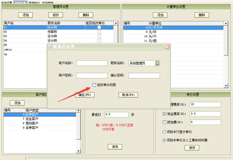Enable the 修改单价权限 checkbox
233x160 pixels.
(x=94, y=85)
